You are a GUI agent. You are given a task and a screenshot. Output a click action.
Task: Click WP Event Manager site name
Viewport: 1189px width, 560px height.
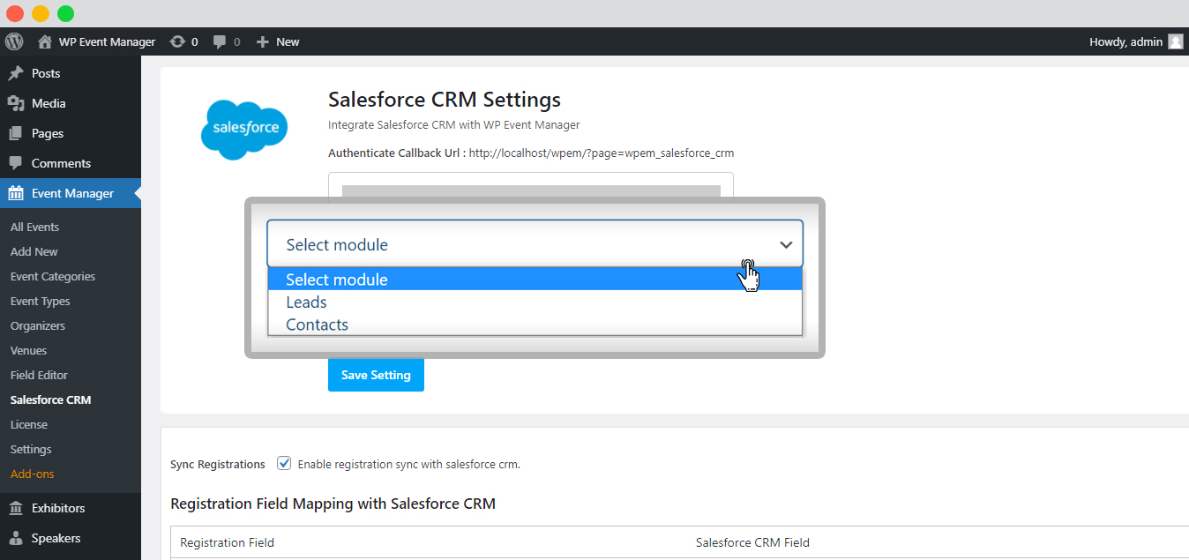[107, 41]
